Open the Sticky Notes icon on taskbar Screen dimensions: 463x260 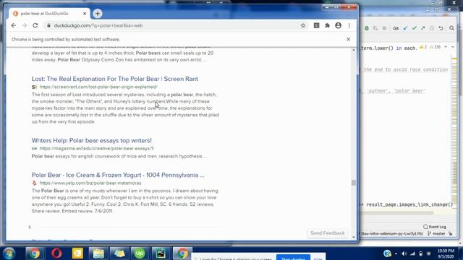pyautogui.click(x=119, y=253)
